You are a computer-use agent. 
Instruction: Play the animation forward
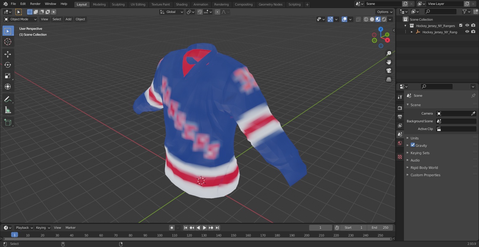coord(204,228)
